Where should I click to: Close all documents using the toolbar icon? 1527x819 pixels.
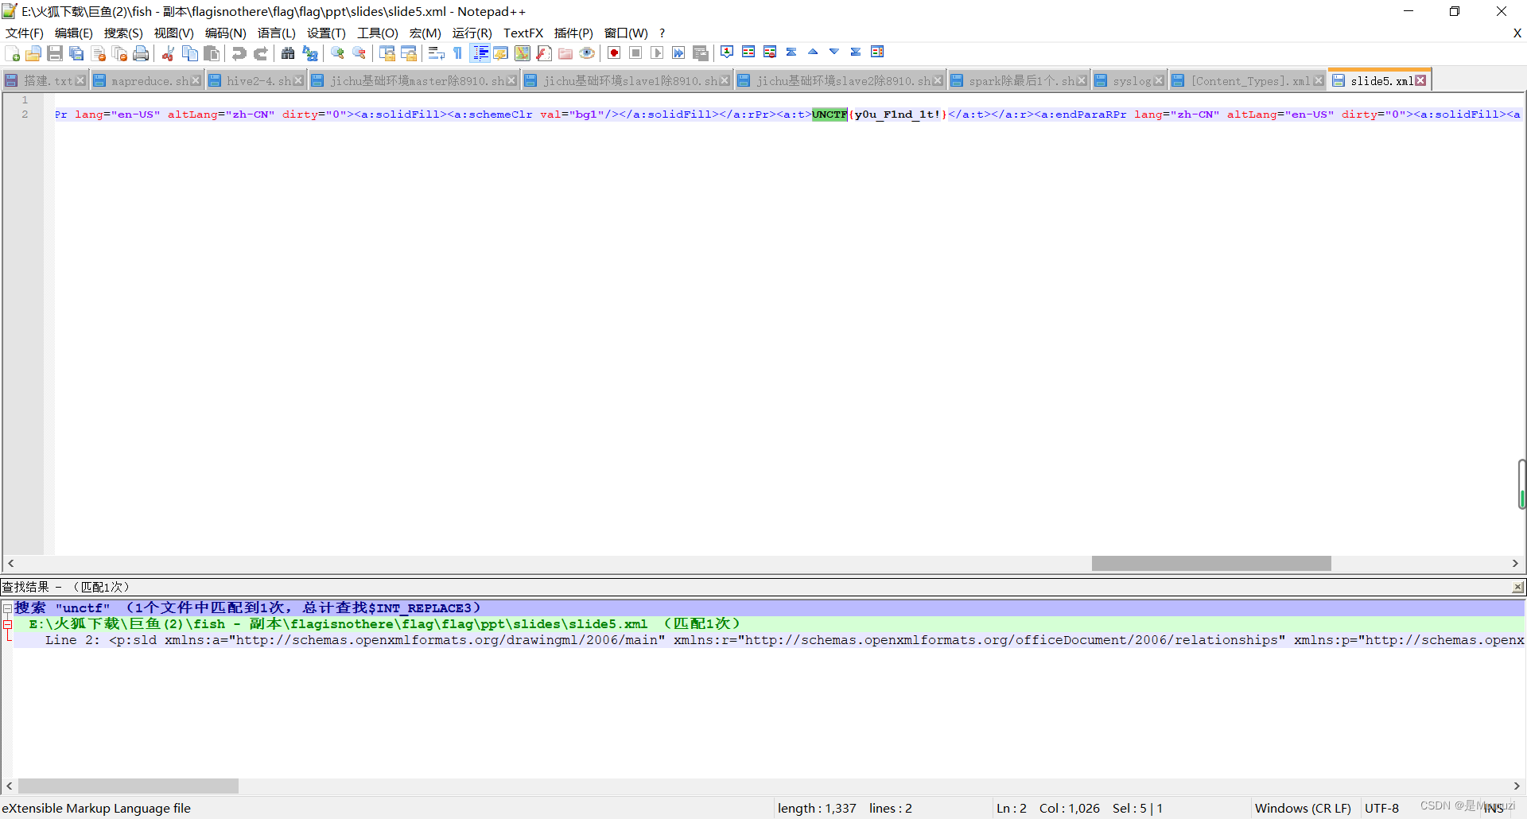(120, 53)
